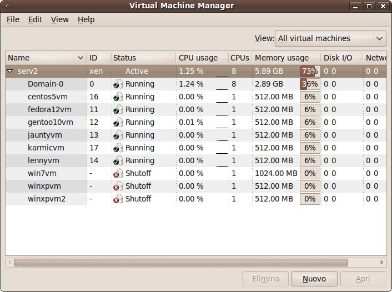
Task: Click the shutoff status icon for winxpvm
Action: [118, 186]
